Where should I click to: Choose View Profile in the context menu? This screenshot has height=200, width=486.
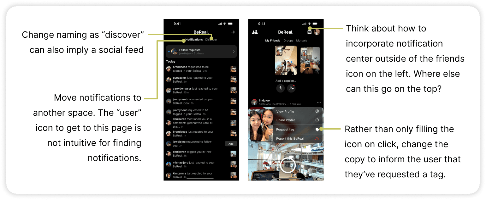(x=298, y=111)
